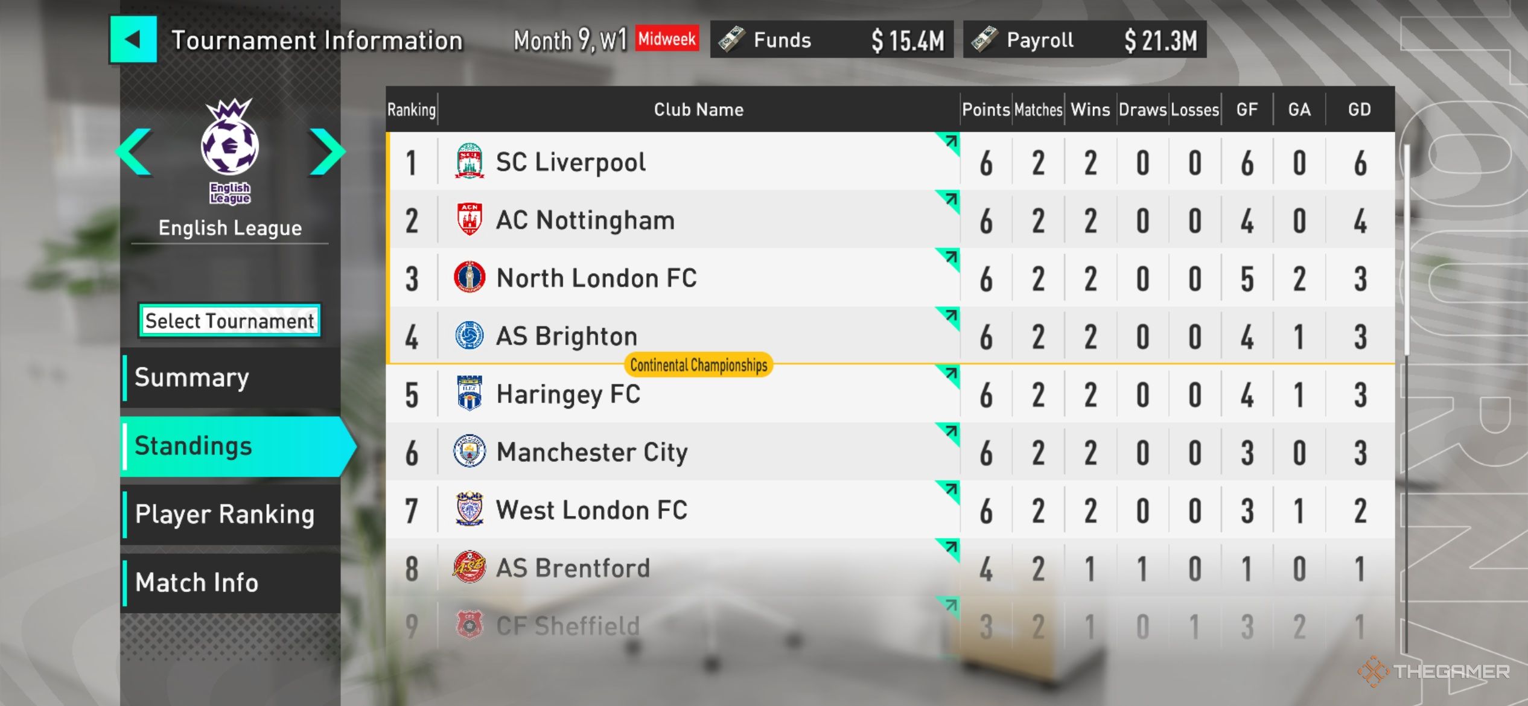Click the AS Brentford club crest
The image size is (1528, 706).
pyautogui.click(x=469, y=567)
